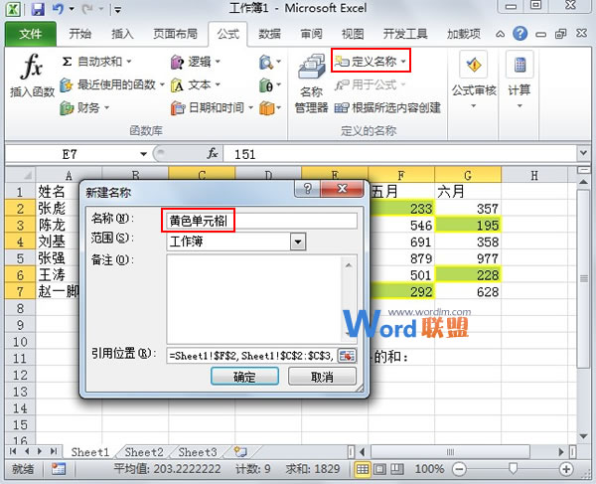Click the range selector icon beside 引用位置 field
This screenshot has height=484, width=596.
tap(348, 355)
